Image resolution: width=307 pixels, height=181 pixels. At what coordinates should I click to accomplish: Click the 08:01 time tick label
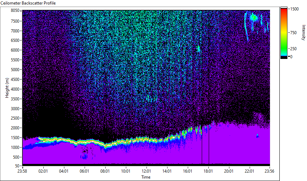tap(105, 171)
